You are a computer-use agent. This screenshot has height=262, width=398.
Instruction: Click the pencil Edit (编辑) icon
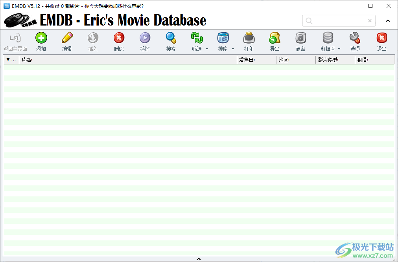click(x=67, y=38)
